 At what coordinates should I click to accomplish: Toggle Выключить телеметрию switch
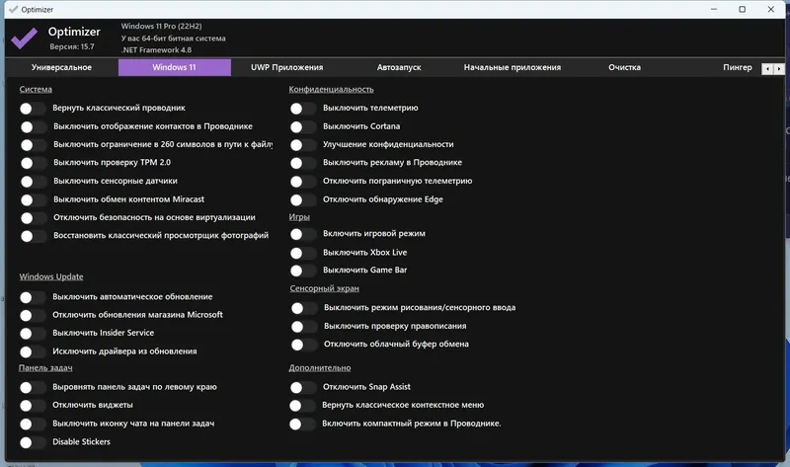(303, 109)
